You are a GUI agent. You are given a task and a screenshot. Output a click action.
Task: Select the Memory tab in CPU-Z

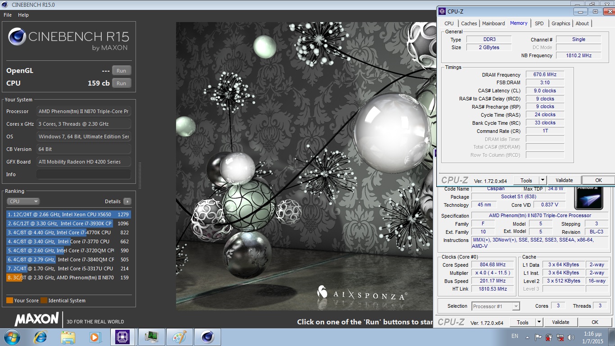[x=519, y=23]
